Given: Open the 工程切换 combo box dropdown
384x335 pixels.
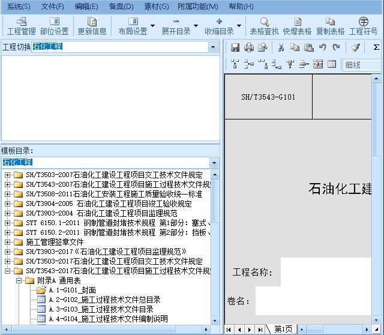Looking at the screenshot, I should click(x=214, y=47).
